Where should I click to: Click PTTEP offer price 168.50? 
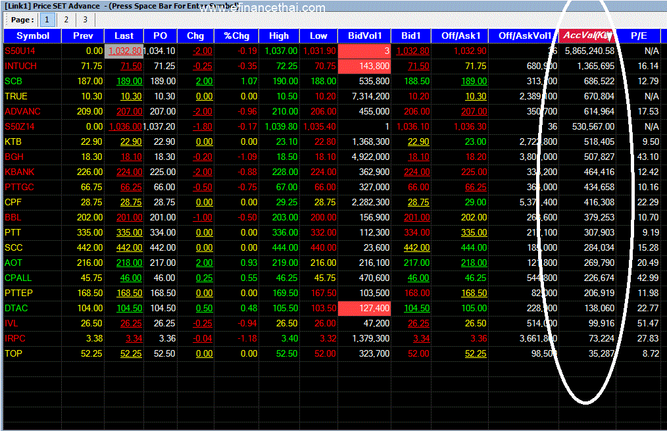click(x=474, y=293)
